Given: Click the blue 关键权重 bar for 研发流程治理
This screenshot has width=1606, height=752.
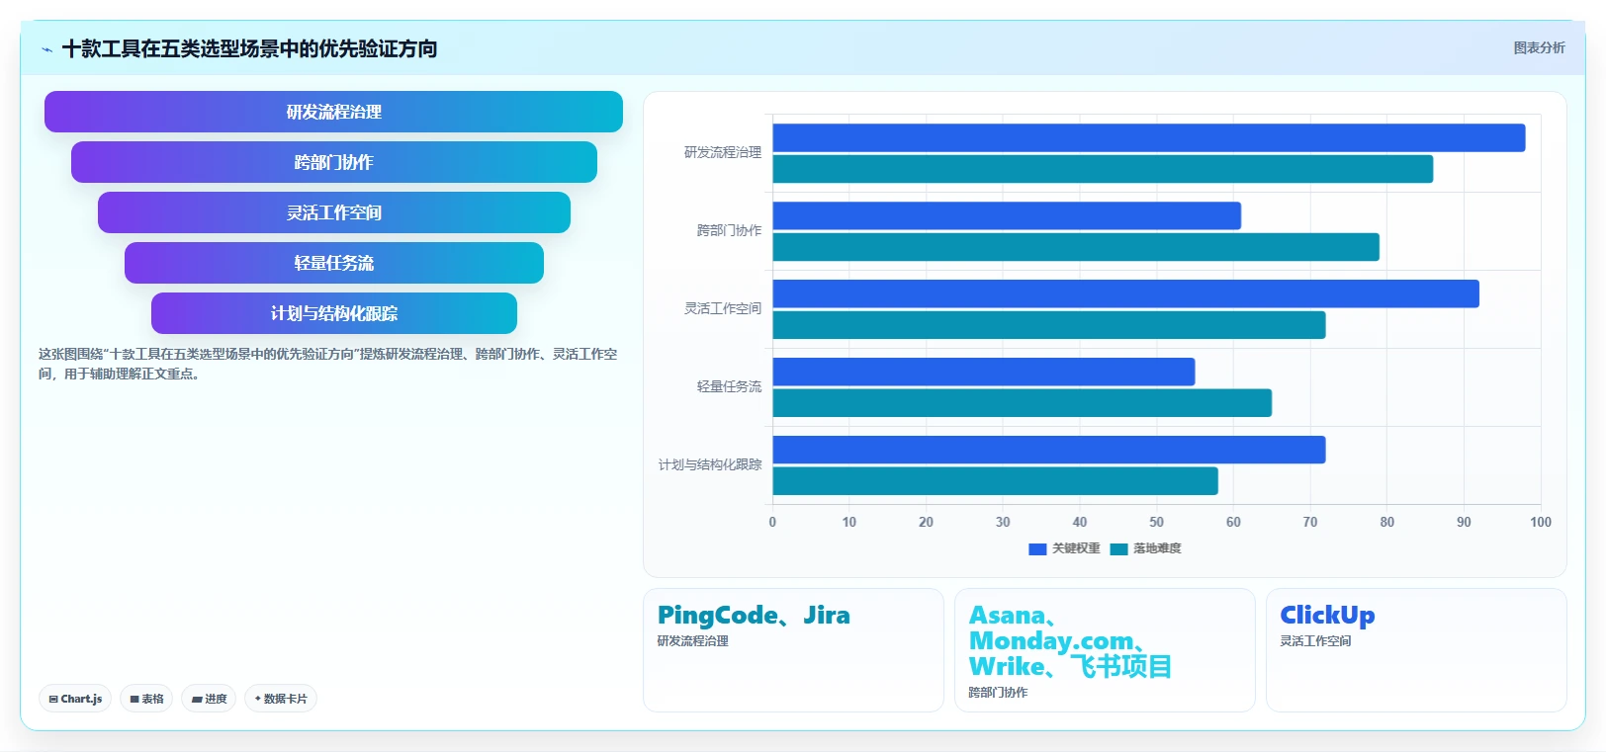Looking at the screenshot, I should pyautogui.click(x=1149, y=137).
